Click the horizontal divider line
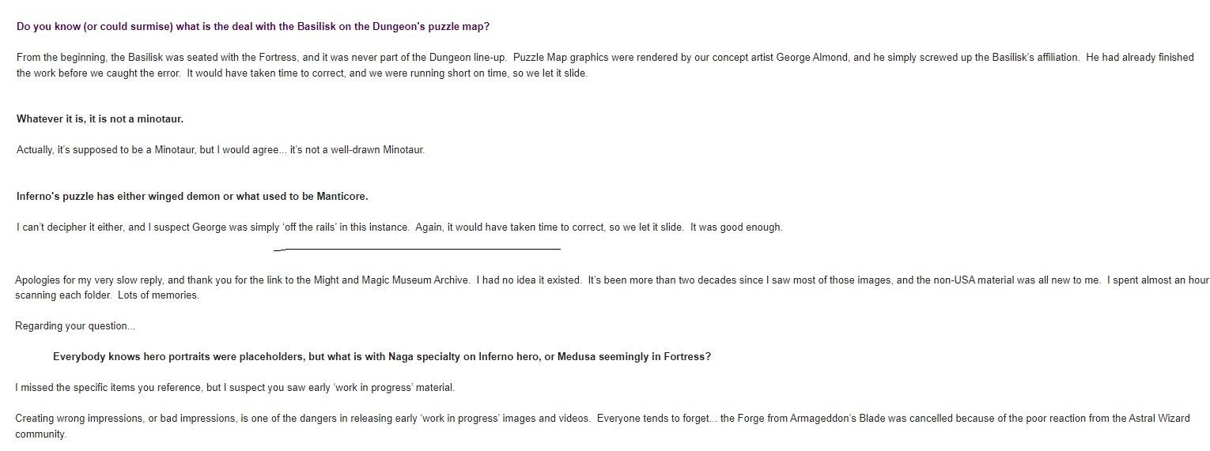 pyautogui.click(x=417, y=250)
